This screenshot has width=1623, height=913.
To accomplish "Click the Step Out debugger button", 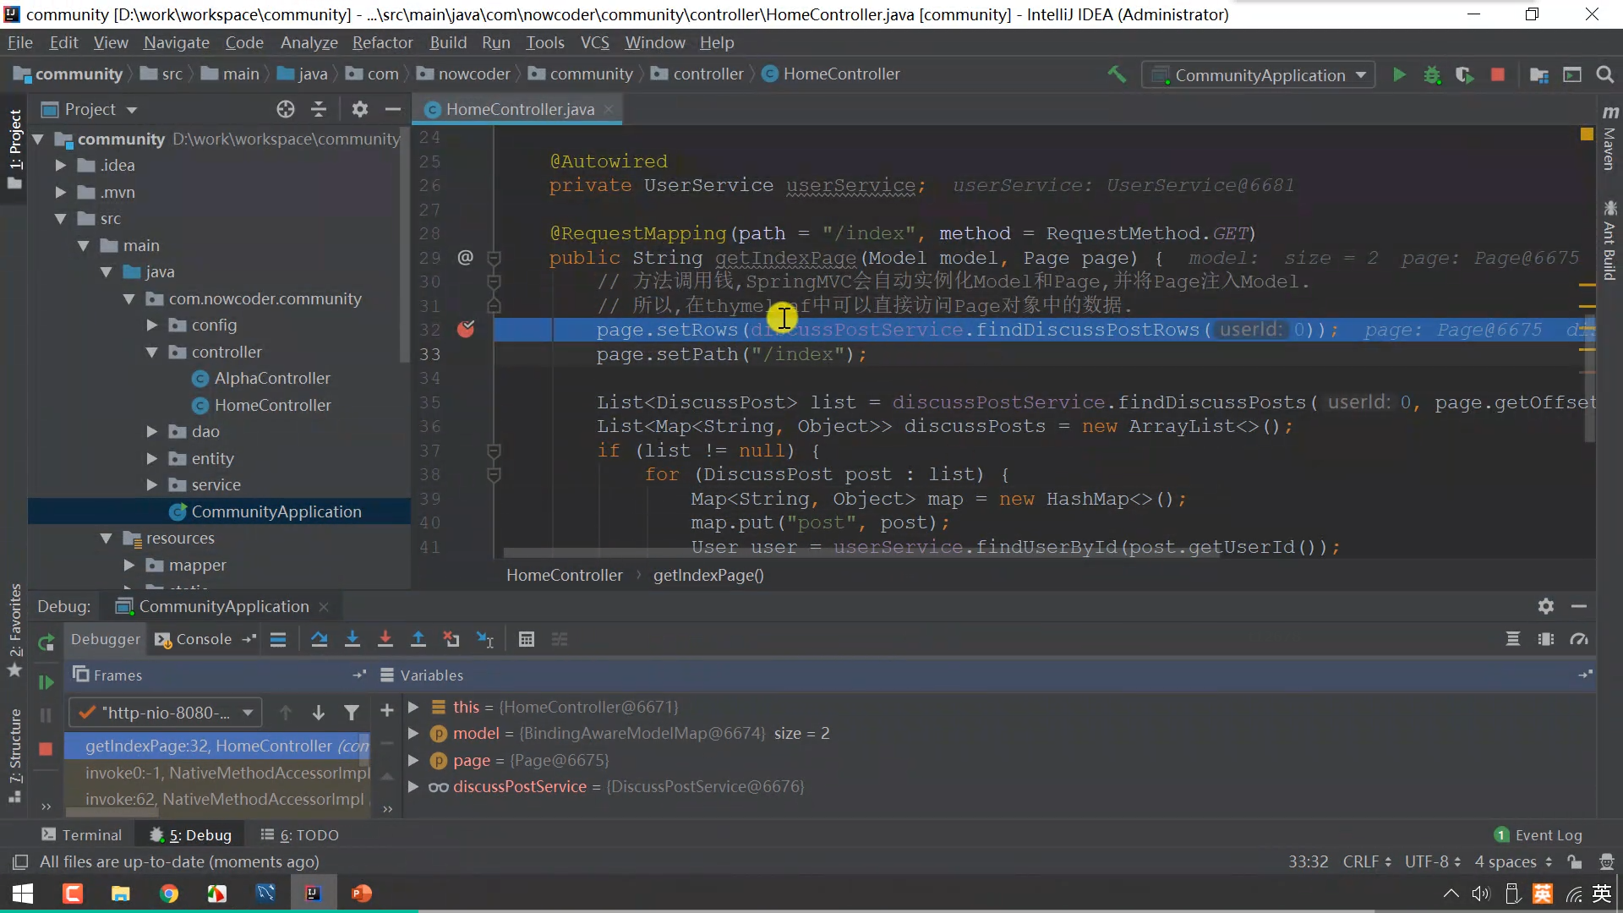I will pyautogui.click(x=418, y=640).
